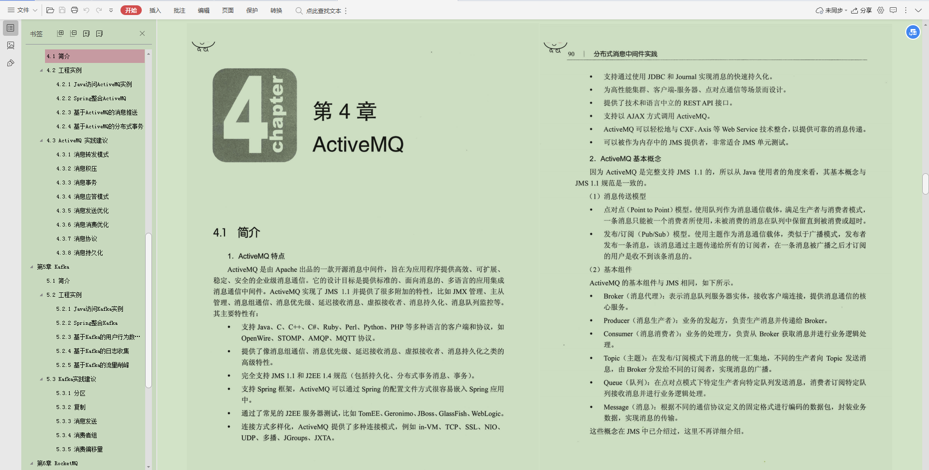The image size is (929, 470).
Task: Open the pen/signature panel in the left sidebar
Action: pyautogui.click(x=11, y=63)
